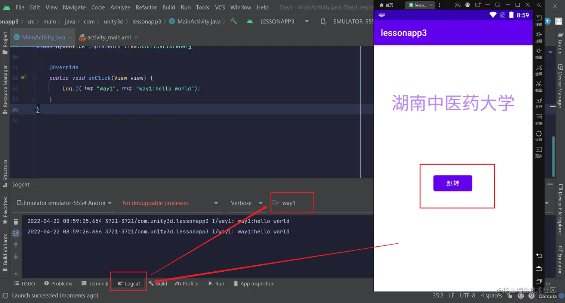Viewport: 565px width, 303px height.
Task: Open the Tools menu
Action: coord(203,7)
